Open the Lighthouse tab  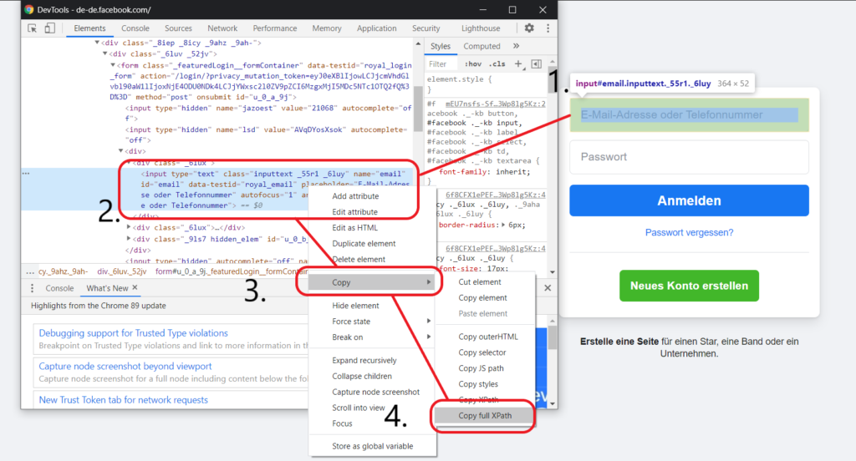(x=481, y=28)
